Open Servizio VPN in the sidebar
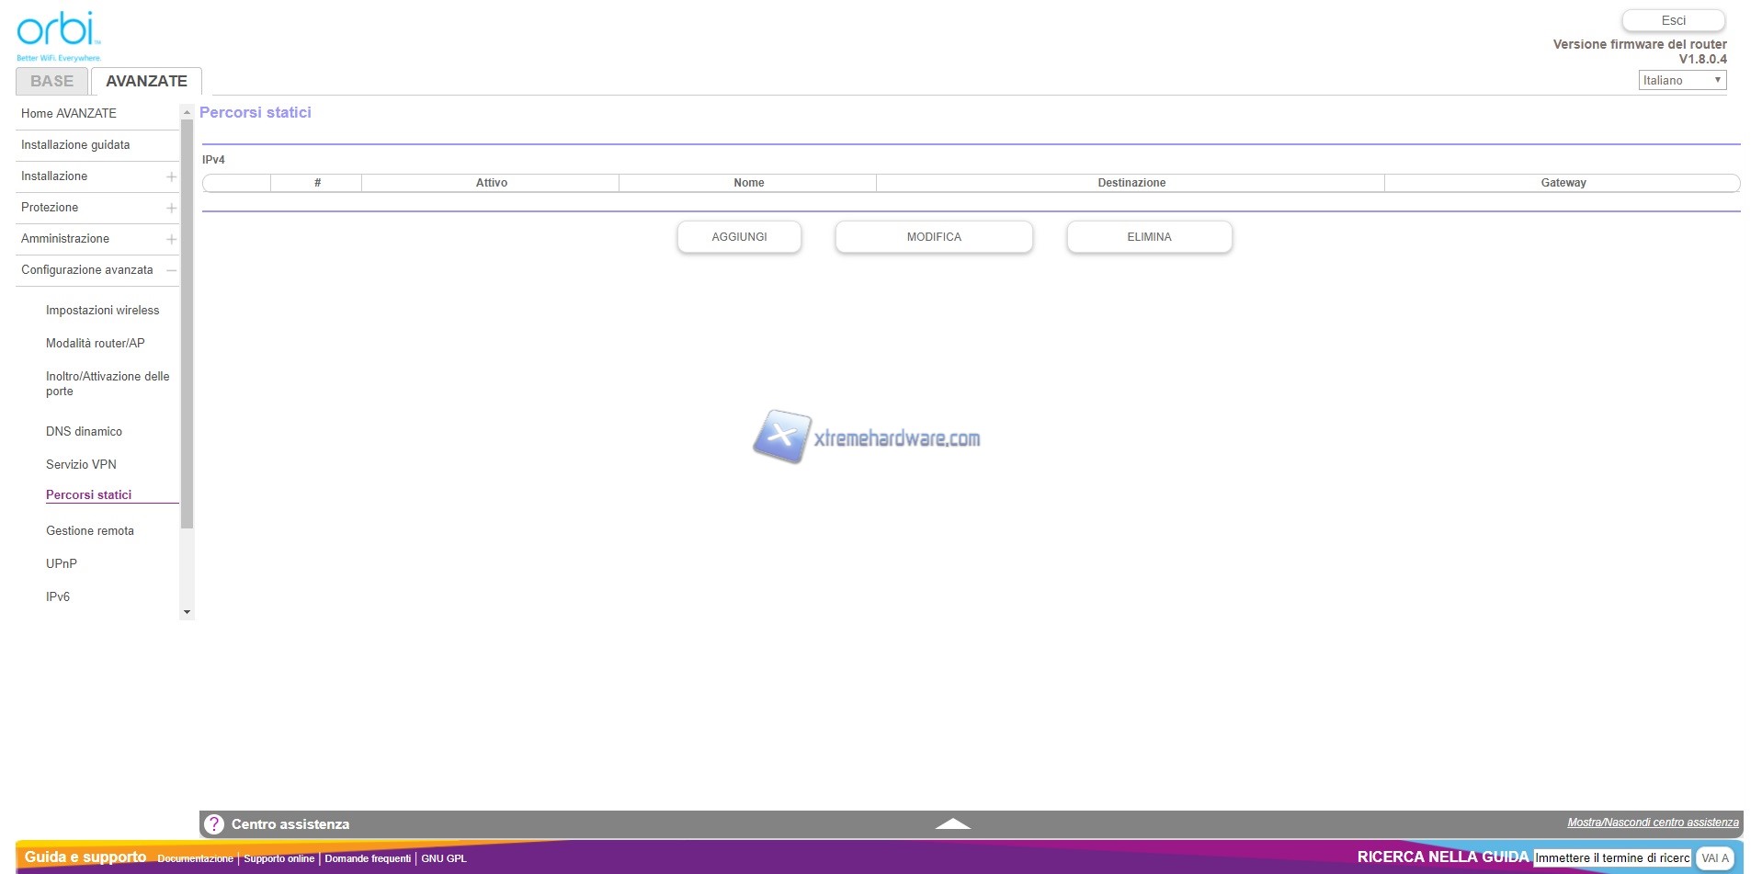This screenshot has height=874, width=1762. (x=81, y=464)
